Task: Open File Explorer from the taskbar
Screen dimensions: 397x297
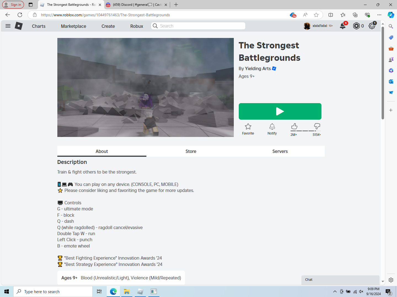Action: click(x=127, y=291)
